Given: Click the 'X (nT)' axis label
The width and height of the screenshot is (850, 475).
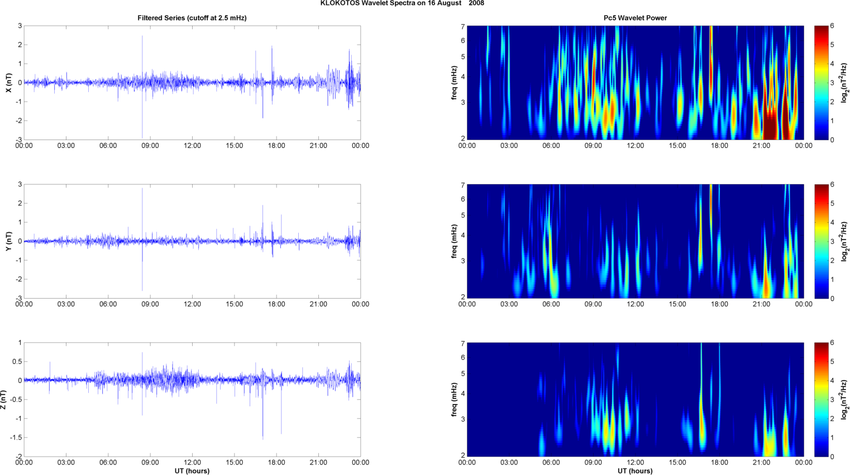Looking at the screenshot, I should (8, 83).
